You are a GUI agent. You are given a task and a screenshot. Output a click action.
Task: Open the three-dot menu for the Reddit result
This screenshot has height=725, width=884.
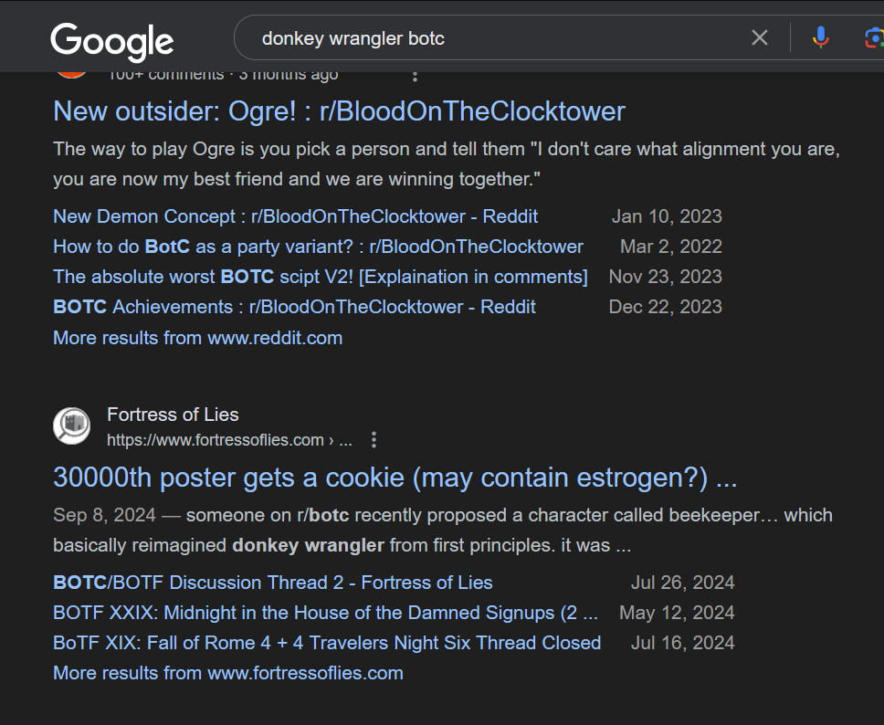415,76
